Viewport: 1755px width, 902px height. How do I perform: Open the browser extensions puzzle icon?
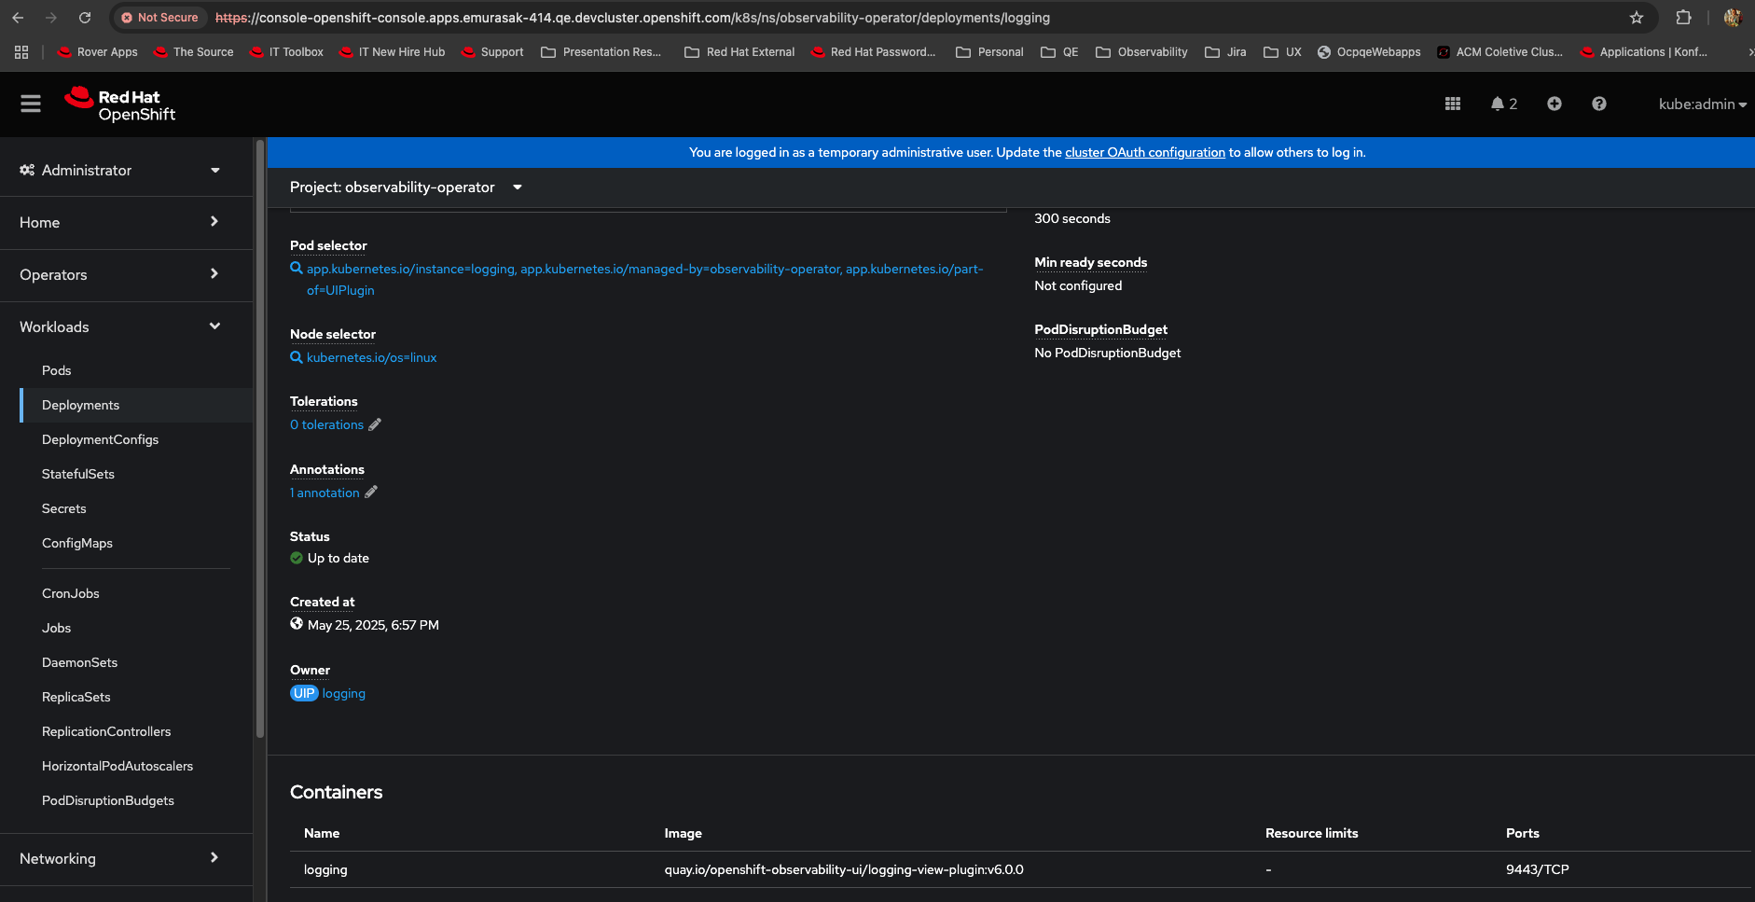click(1683, 18)
